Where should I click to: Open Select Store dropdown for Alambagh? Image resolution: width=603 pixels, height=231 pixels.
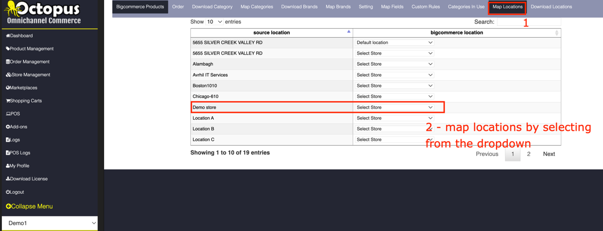pyautogui.click(x=394, y=64)
